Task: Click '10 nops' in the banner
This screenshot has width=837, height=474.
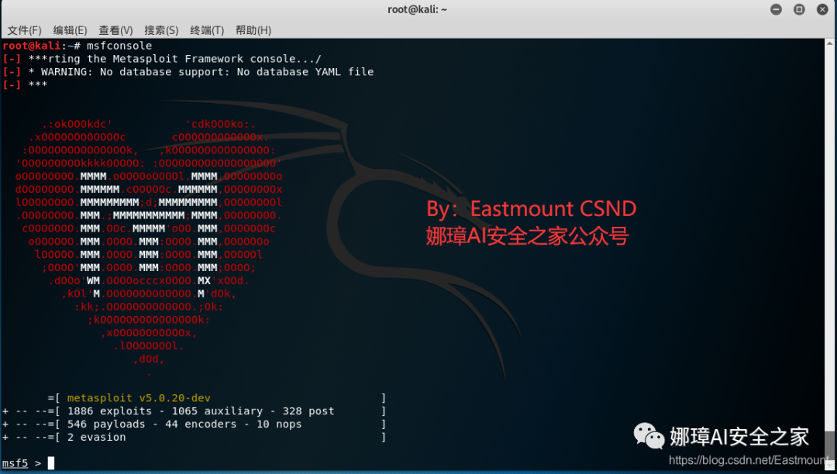Action: click(x=279, y=424)
